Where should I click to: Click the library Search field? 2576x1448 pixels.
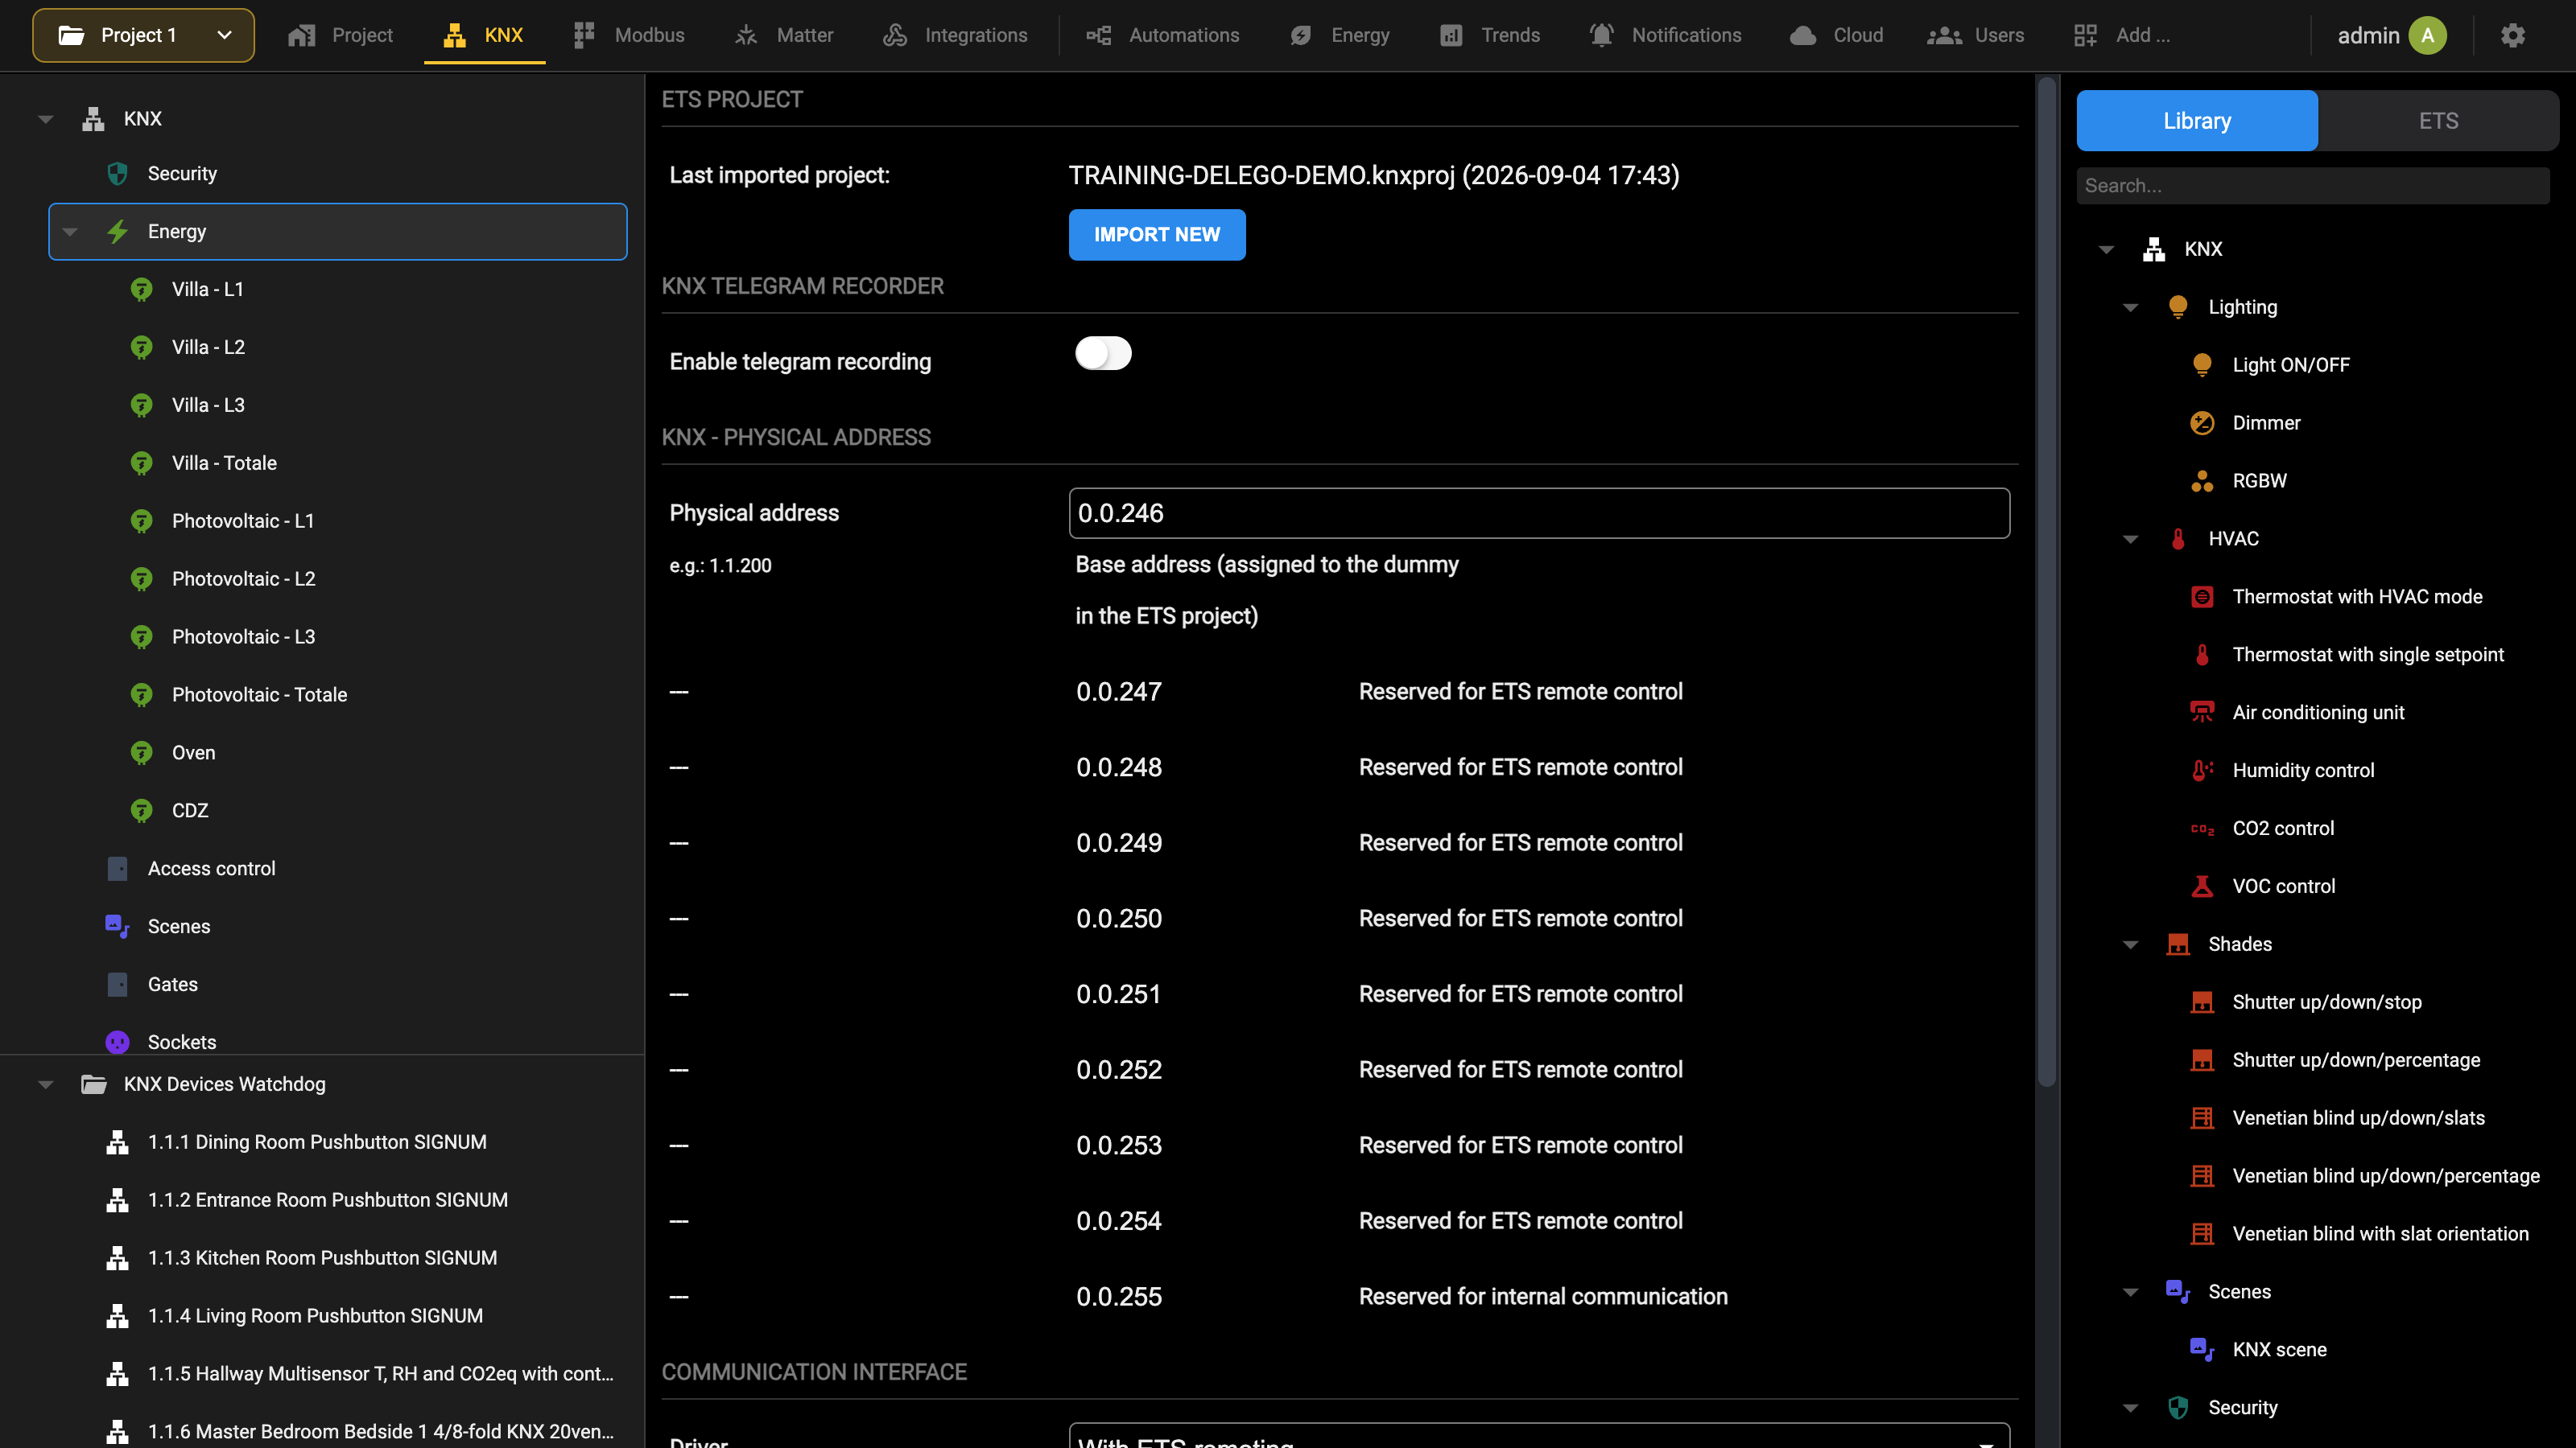(2313, 186)
